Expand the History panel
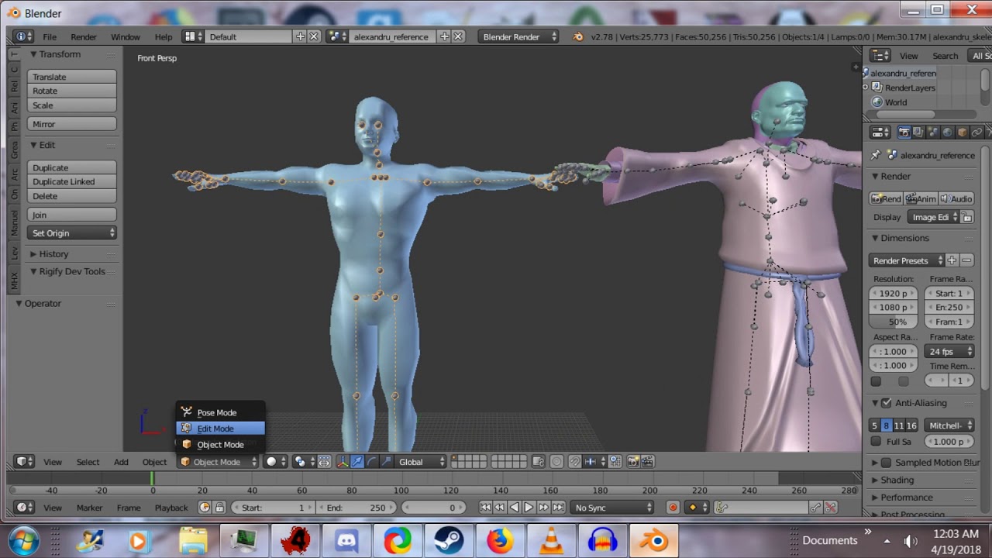 (54, 254)
